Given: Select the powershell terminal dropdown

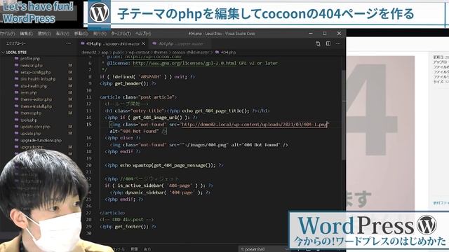Looking at the screenshot, I should (x=264, y=249).
